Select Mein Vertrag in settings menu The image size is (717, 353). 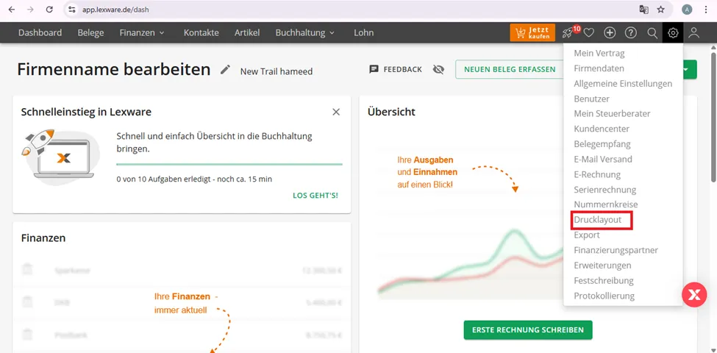click(599, 54)
